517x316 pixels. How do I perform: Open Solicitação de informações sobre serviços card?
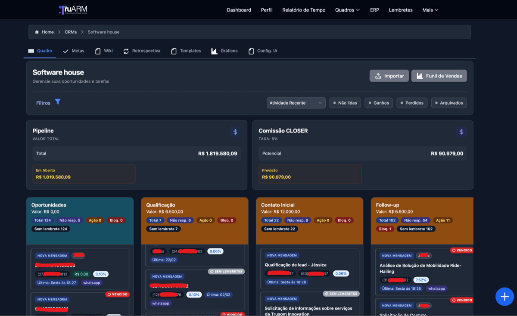point(310,304)
